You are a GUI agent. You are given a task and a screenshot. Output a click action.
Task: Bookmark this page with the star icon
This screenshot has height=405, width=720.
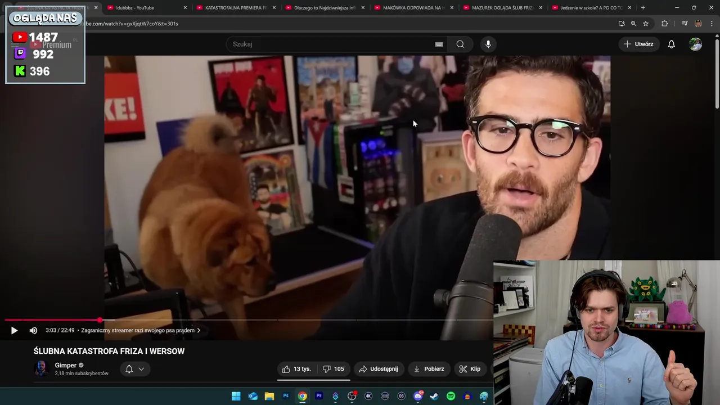point(646,24)
